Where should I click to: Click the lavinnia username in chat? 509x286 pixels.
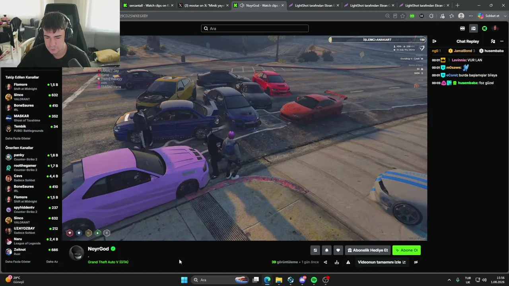(x=459, y=60)
